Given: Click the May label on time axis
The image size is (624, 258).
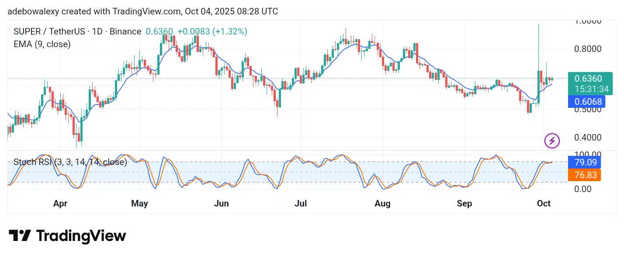Looking at the screenshot, I should 139,203.
